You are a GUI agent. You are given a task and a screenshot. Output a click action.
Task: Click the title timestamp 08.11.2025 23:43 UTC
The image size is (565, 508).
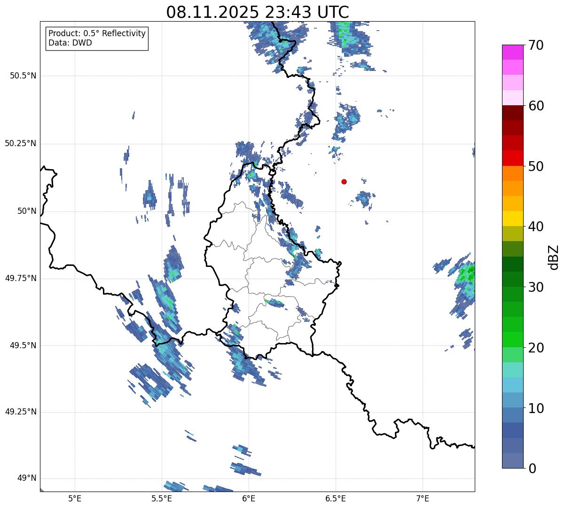258,13
